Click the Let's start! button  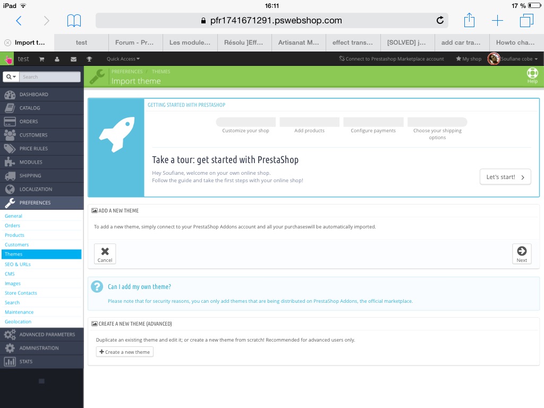pyautogui.click(x=505, y=177)
